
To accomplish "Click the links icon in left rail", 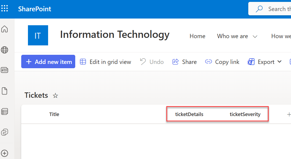I will tap(5, 132).
